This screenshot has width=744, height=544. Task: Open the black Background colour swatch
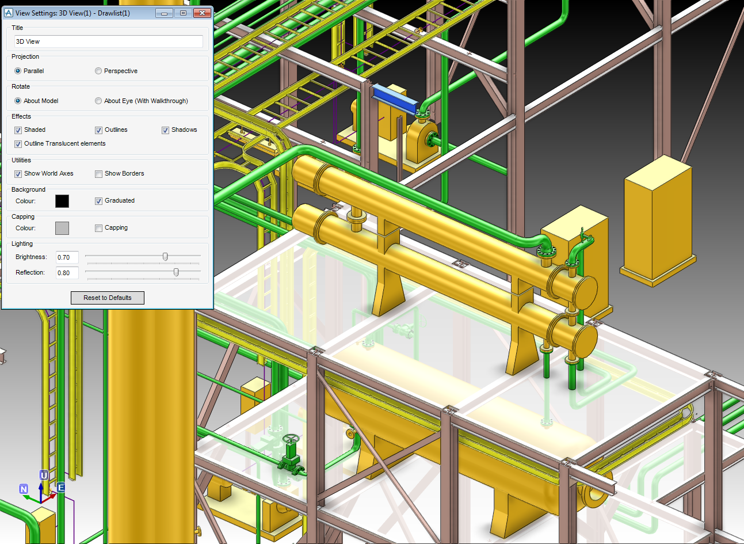coord(62,201)
